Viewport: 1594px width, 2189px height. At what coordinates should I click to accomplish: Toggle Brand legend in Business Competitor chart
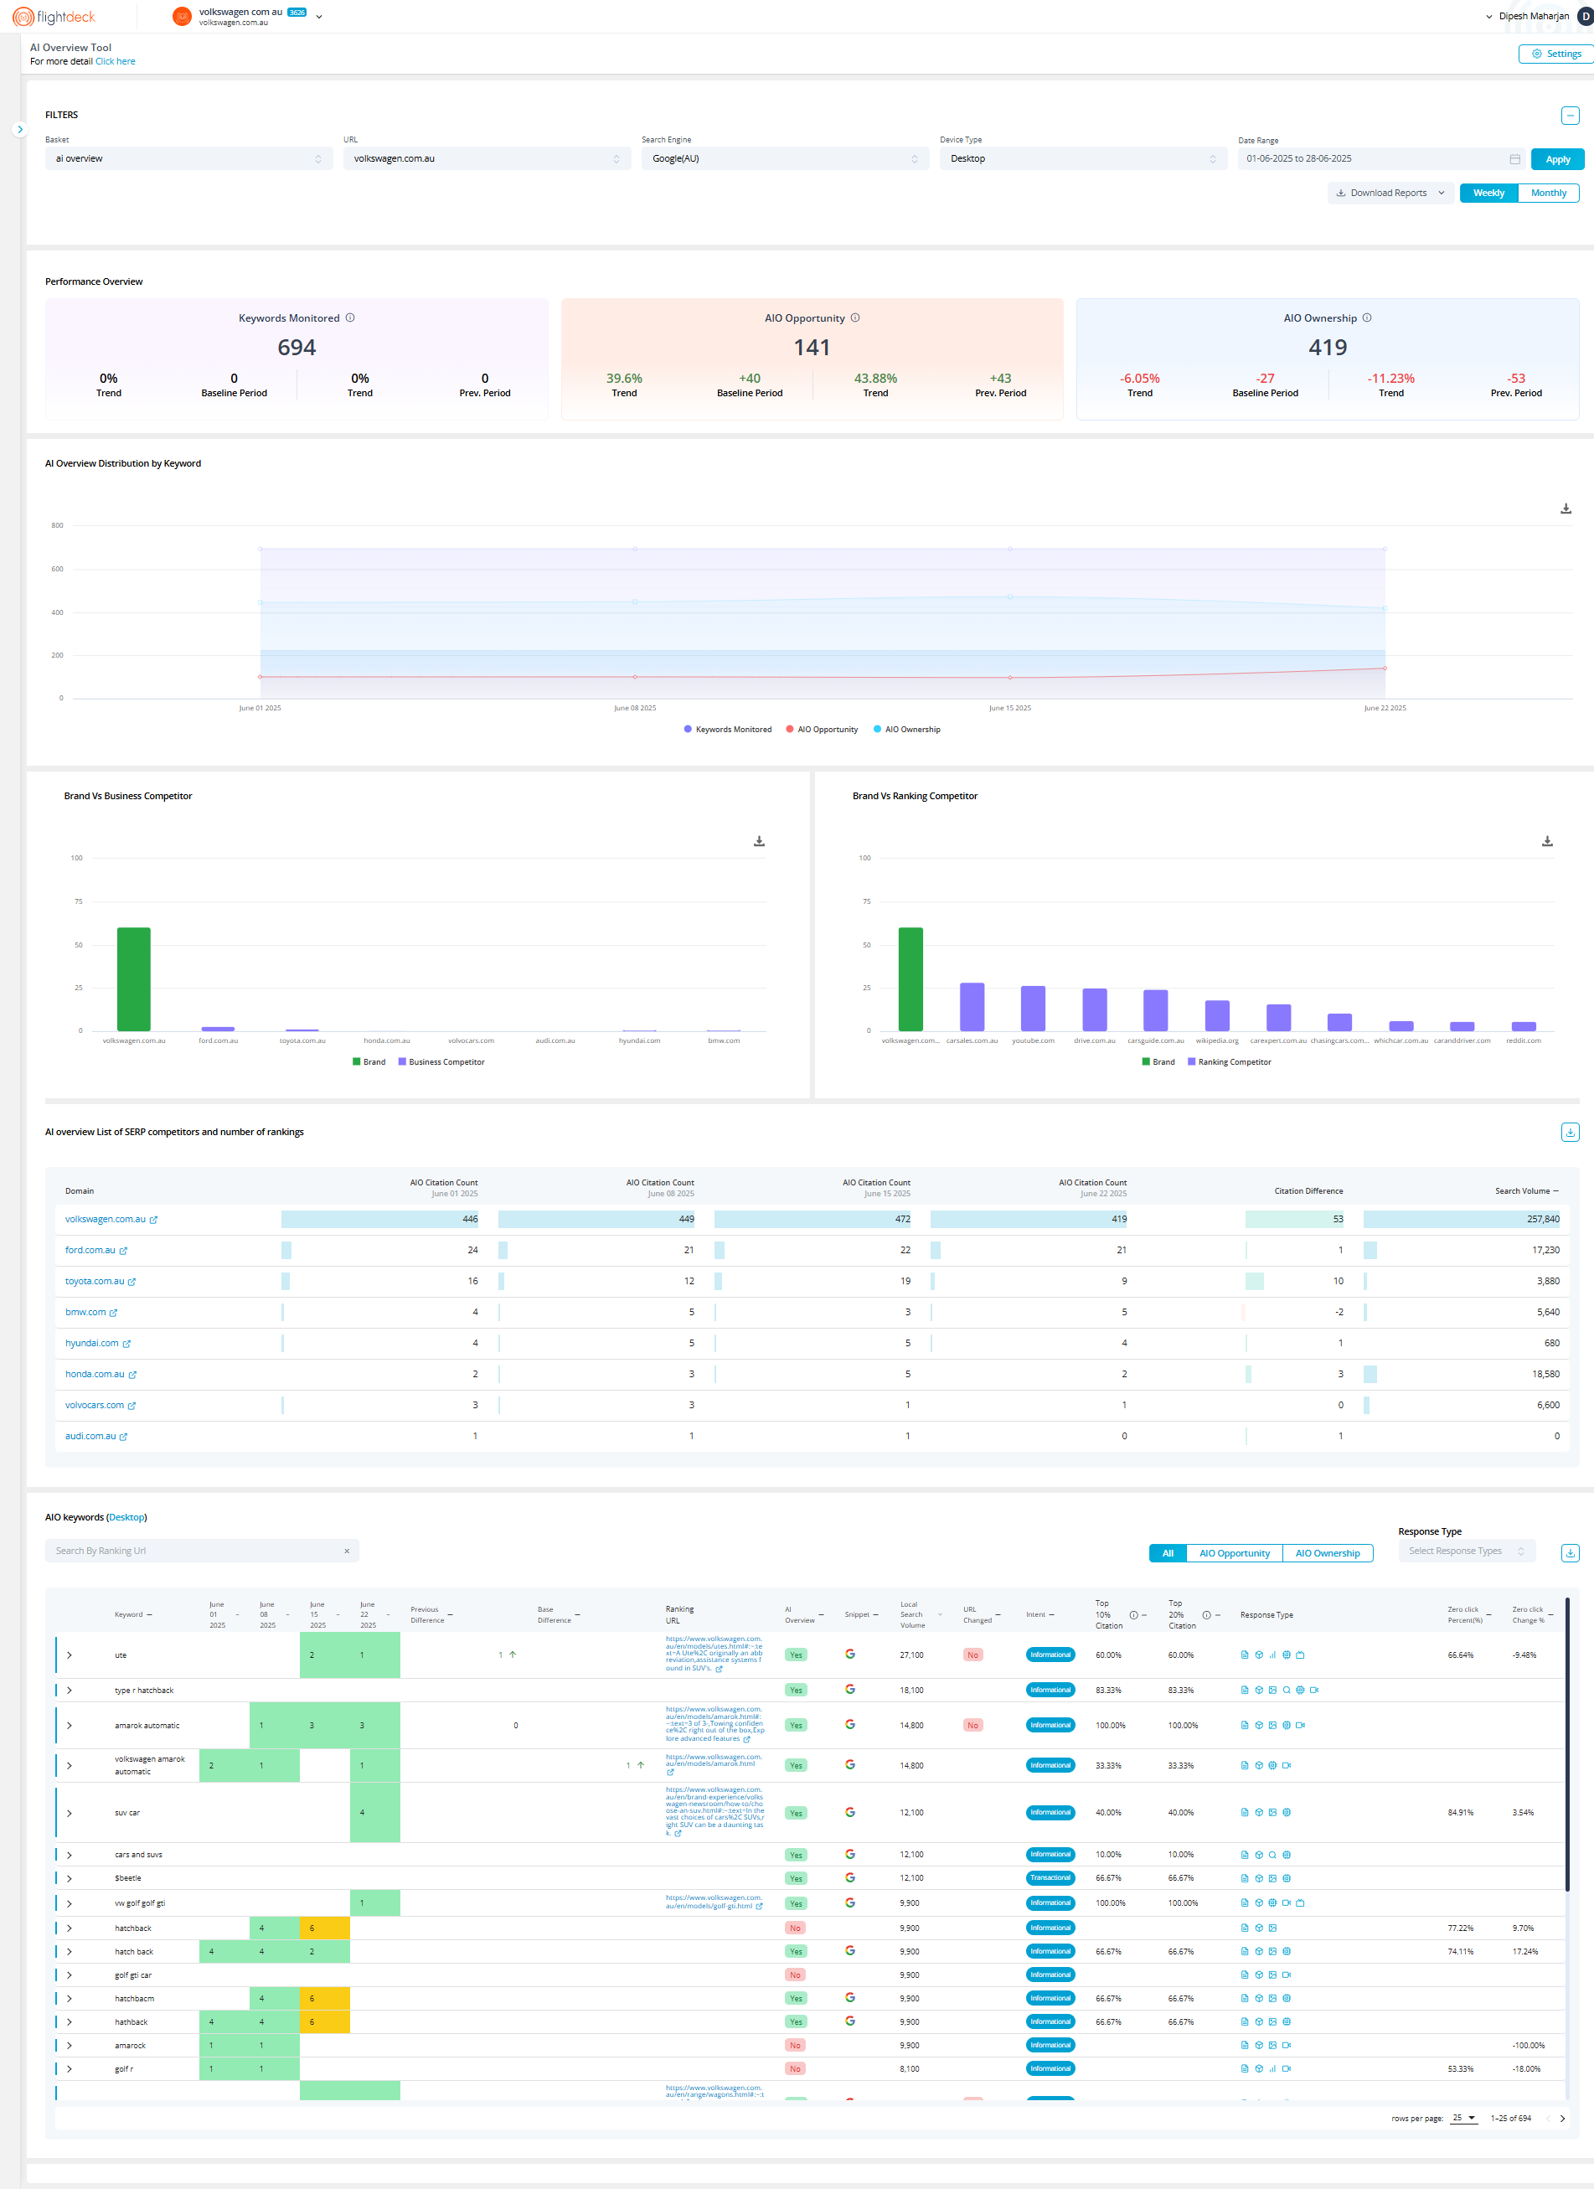point(369,1062)
